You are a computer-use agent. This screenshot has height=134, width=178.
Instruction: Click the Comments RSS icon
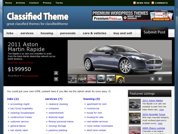tap(153, 3)
